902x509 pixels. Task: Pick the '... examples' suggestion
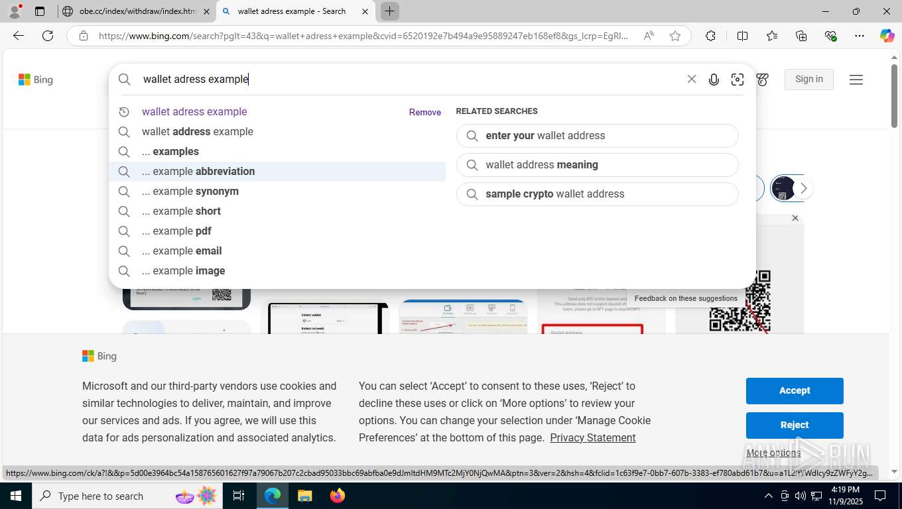[277, 152]
